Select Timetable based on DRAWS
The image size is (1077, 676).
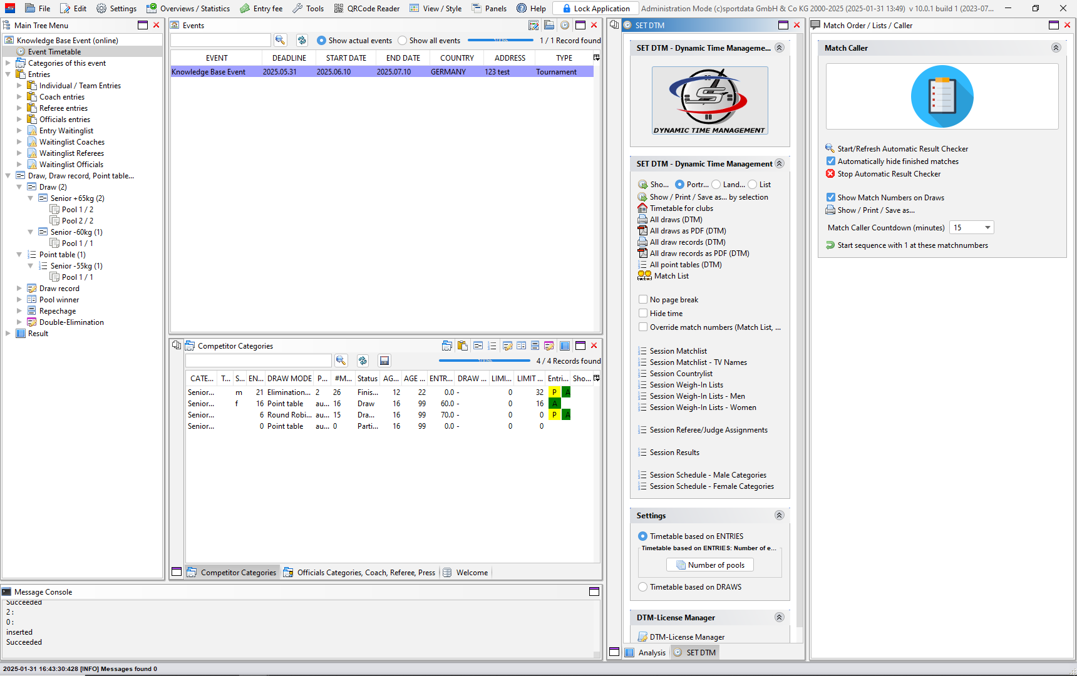click(642, 586)
